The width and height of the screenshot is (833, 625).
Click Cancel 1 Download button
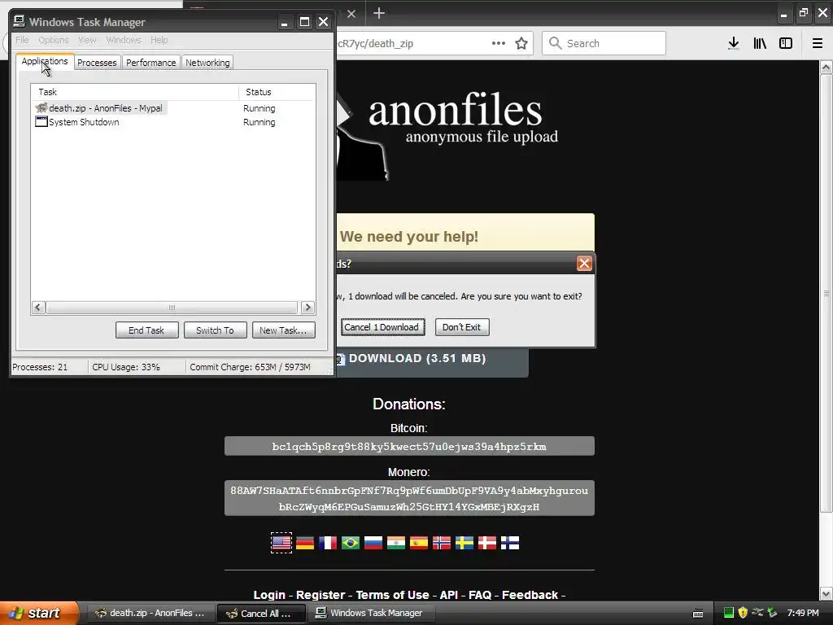[x=382, y=327]
